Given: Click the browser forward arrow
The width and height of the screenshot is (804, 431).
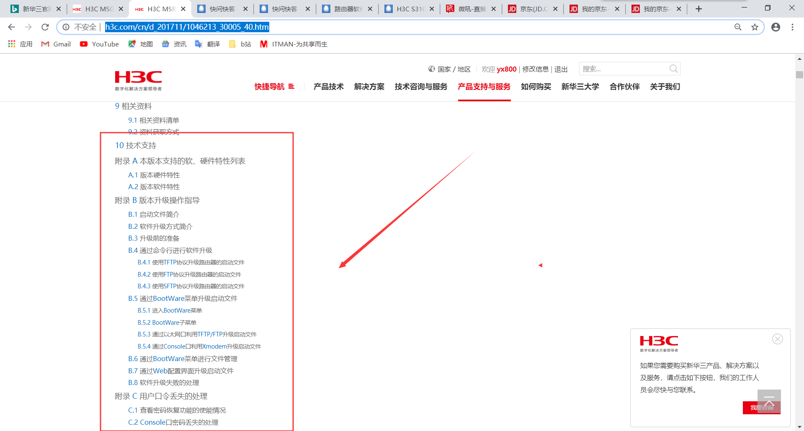Looking at the screenshot, I should (x=28, y=27).
